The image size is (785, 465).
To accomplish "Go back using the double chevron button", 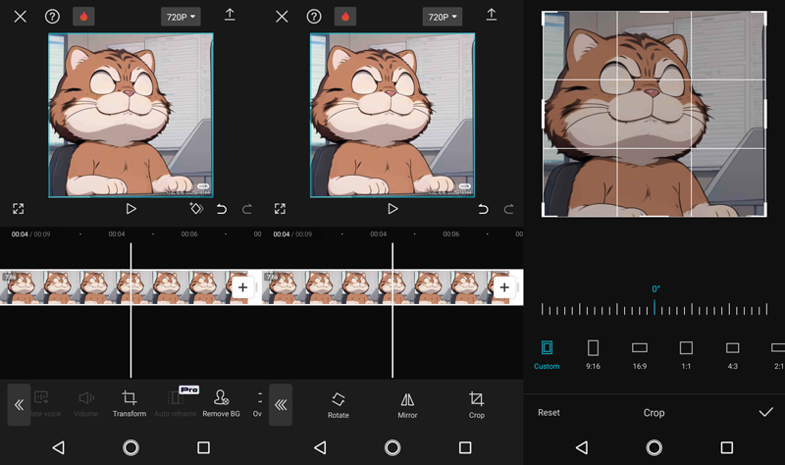I will (281, 405).
